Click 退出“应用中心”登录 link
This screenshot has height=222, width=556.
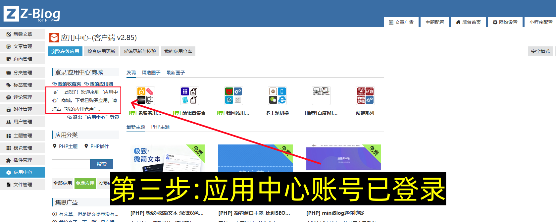point(93,117)
